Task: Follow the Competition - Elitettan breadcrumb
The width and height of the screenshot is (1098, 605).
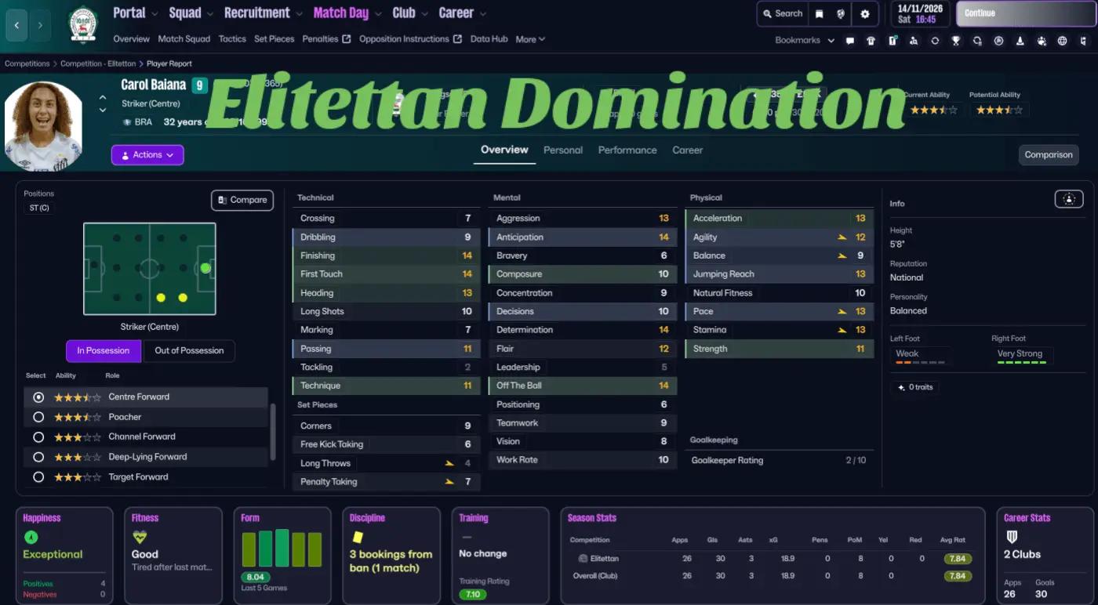Action: tap(98, 63)
